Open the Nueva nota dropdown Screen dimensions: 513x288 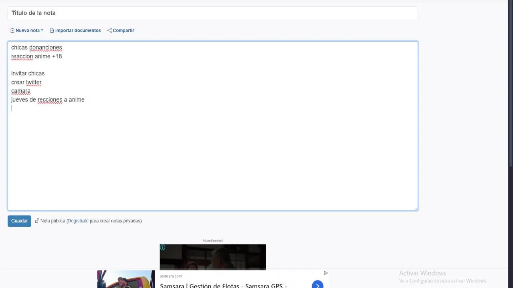tap(27, 30)
